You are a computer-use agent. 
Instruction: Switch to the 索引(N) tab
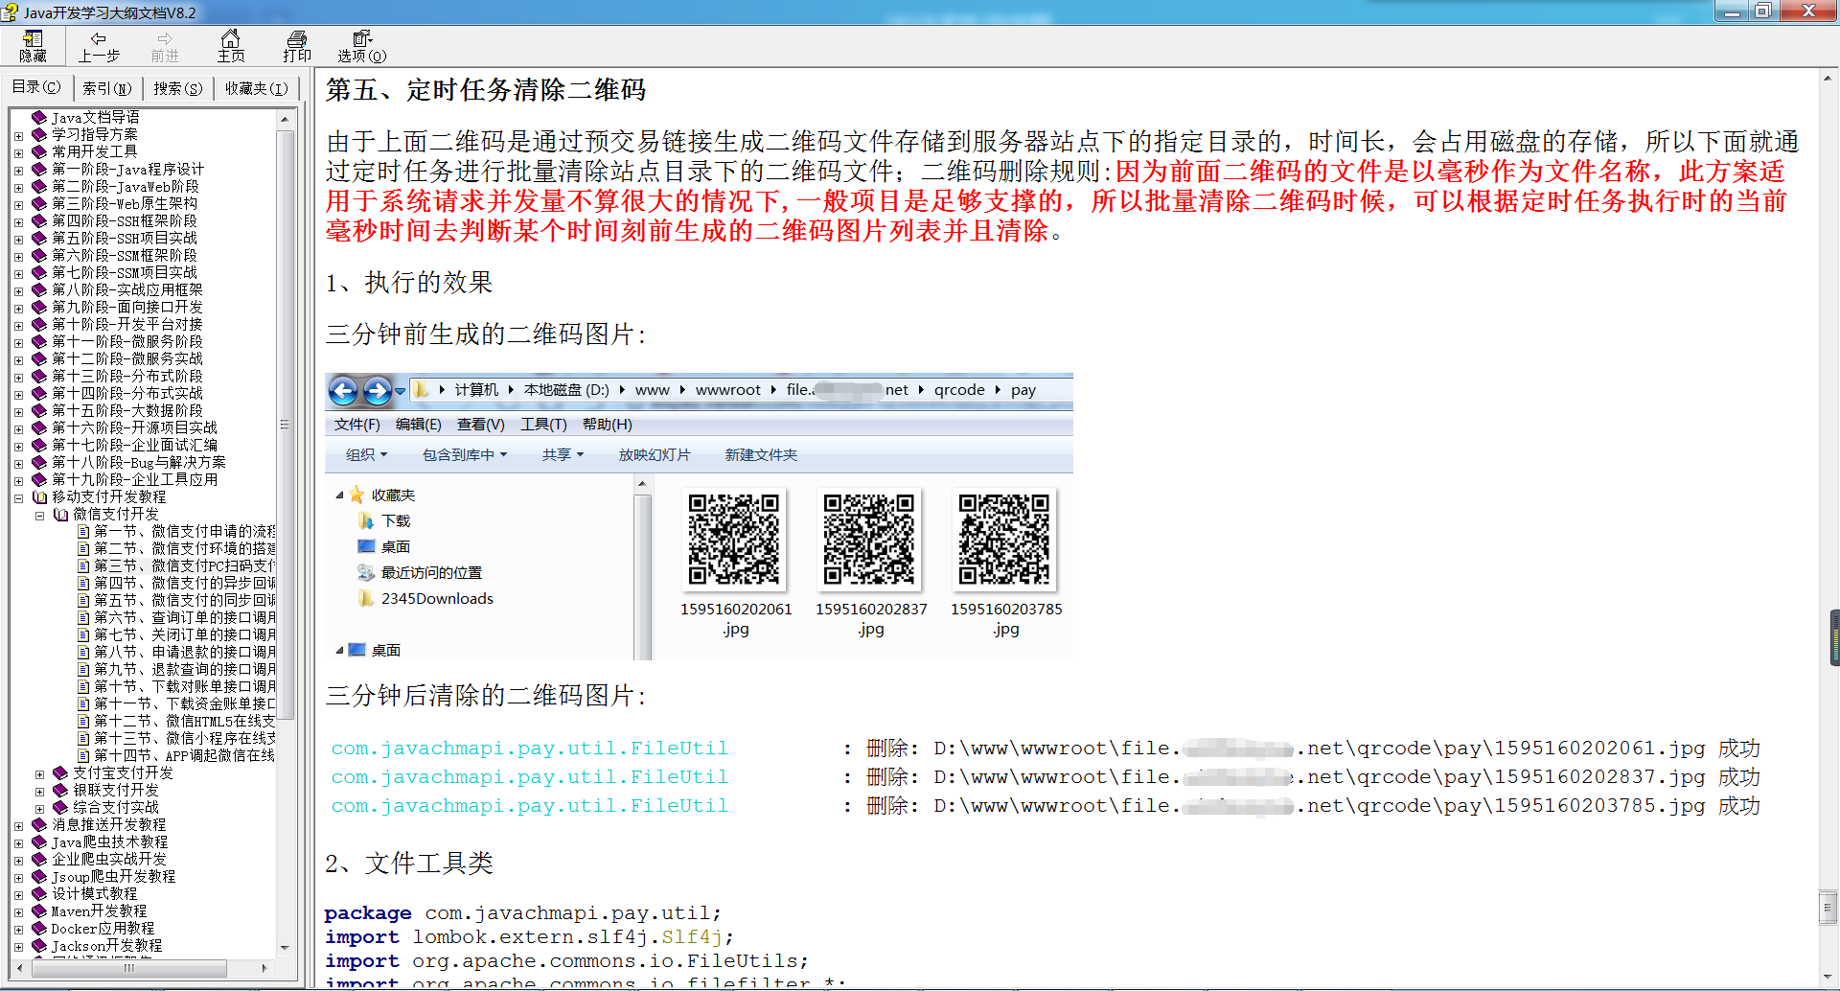pyautogui.click(x=106, y=88)
